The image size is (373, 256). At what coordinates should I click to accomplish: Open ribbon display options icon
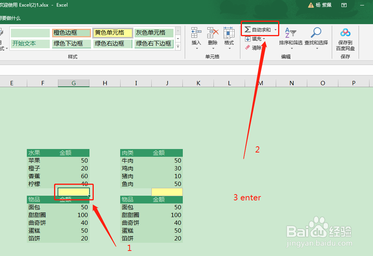tap(344, 5)
